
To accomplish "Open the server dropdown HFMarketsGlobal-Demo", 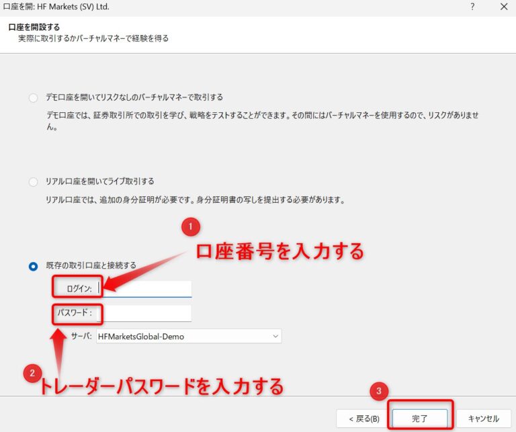I will 189,336.
